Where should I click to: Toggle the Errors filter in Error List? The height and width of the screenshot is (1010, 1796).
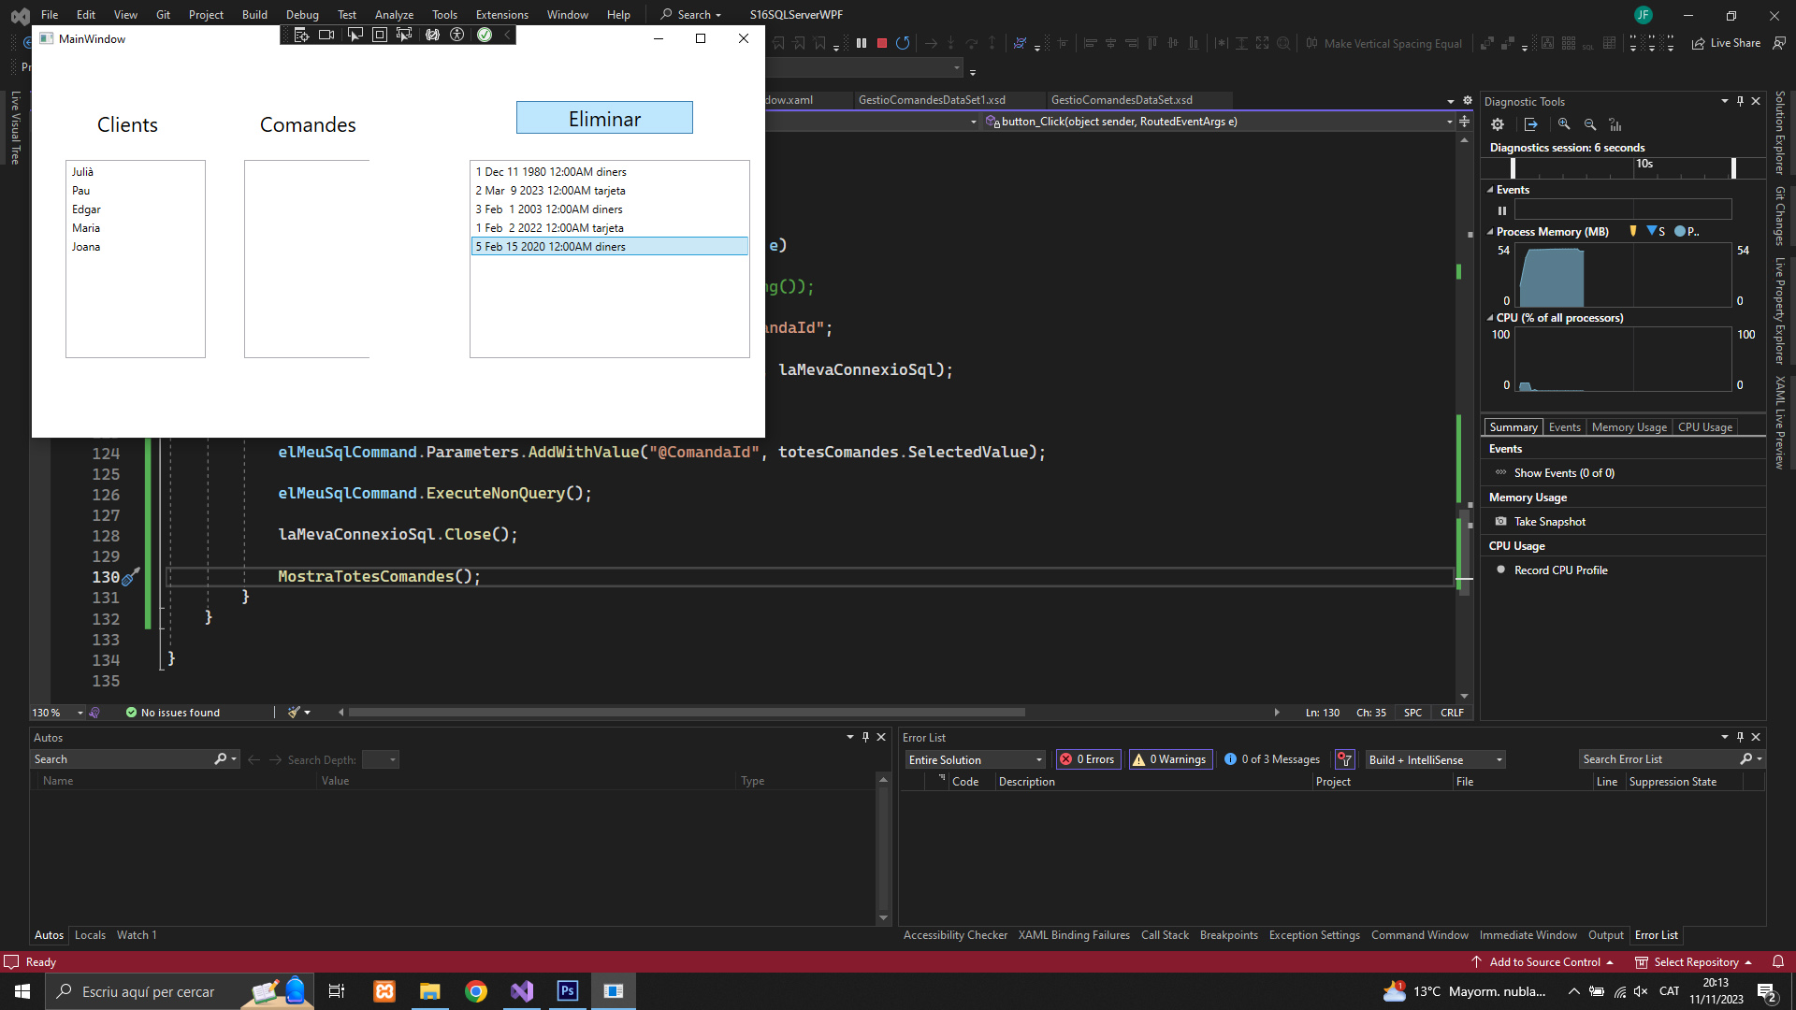click(1088, 759)
